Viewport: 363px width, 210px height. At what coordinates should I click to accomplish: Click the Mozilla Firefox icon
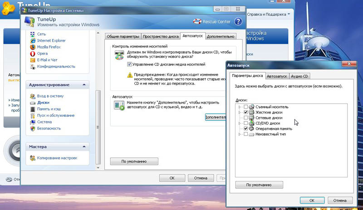(33, 47)
